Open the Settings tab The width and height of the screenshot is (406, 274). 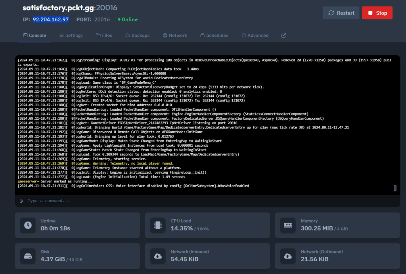click(x=71, y=35)
